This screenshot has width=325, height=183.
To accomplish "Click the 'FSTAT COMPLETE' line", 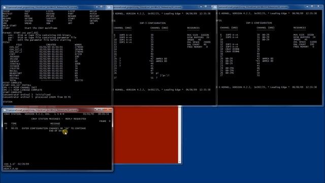I will pyautogui.click(x=12, y=83).
